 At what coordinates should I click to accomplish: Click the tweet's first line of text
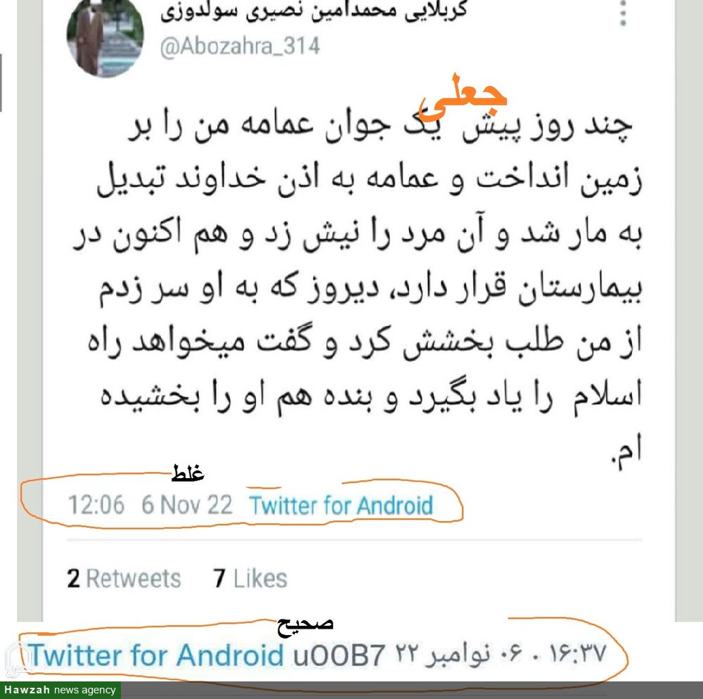pyautogui.click(x=380, y=127)
